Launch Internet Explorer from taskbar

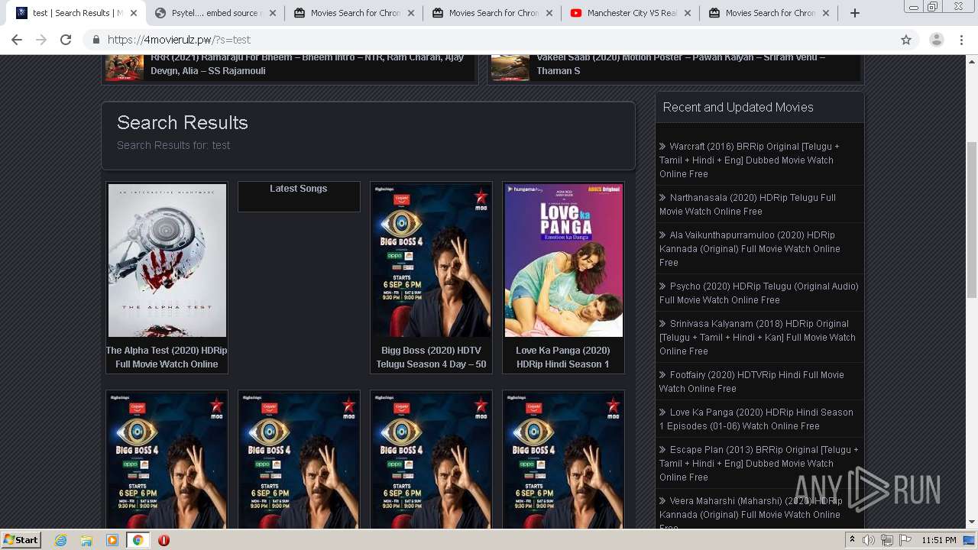click(x=60, y=540)
